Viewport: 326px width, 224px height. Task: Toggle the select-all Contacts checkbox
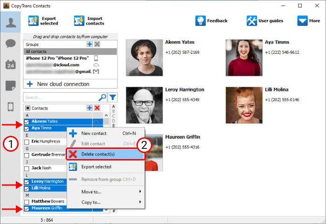pos(27,108)
